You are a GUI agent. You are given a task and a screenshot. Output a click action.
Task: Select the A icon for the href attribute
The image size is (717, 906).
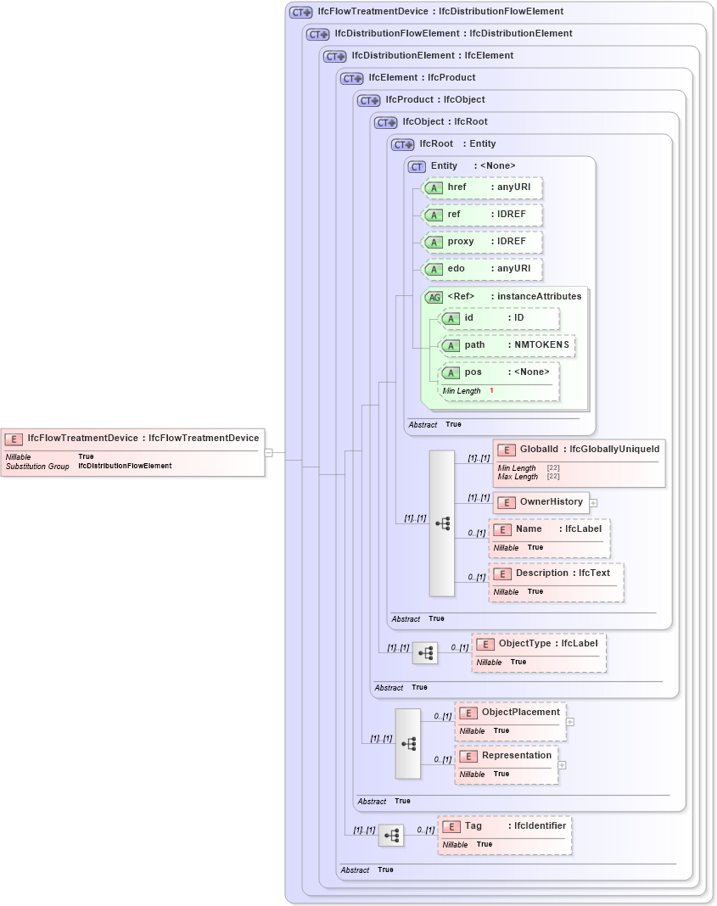434,187
